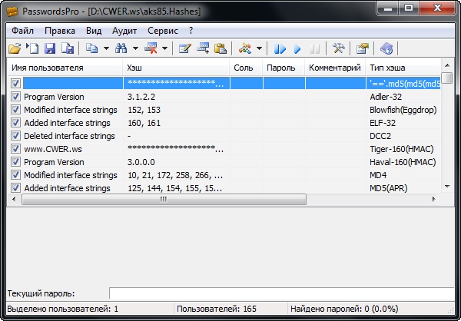The height and width of the screenshot is (321, 461).
Task: Click the clipboard paste icon in toolbar
Action: pyautogui.click(x=221, y=49)
